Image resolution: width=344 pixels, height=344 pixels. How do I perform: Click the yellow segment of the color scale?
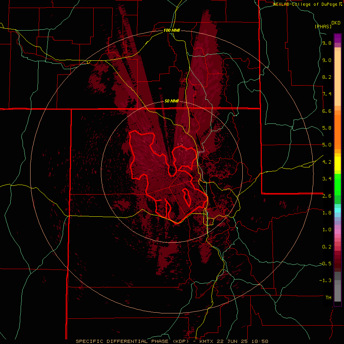pyautogui.click(x=338, y=164)
